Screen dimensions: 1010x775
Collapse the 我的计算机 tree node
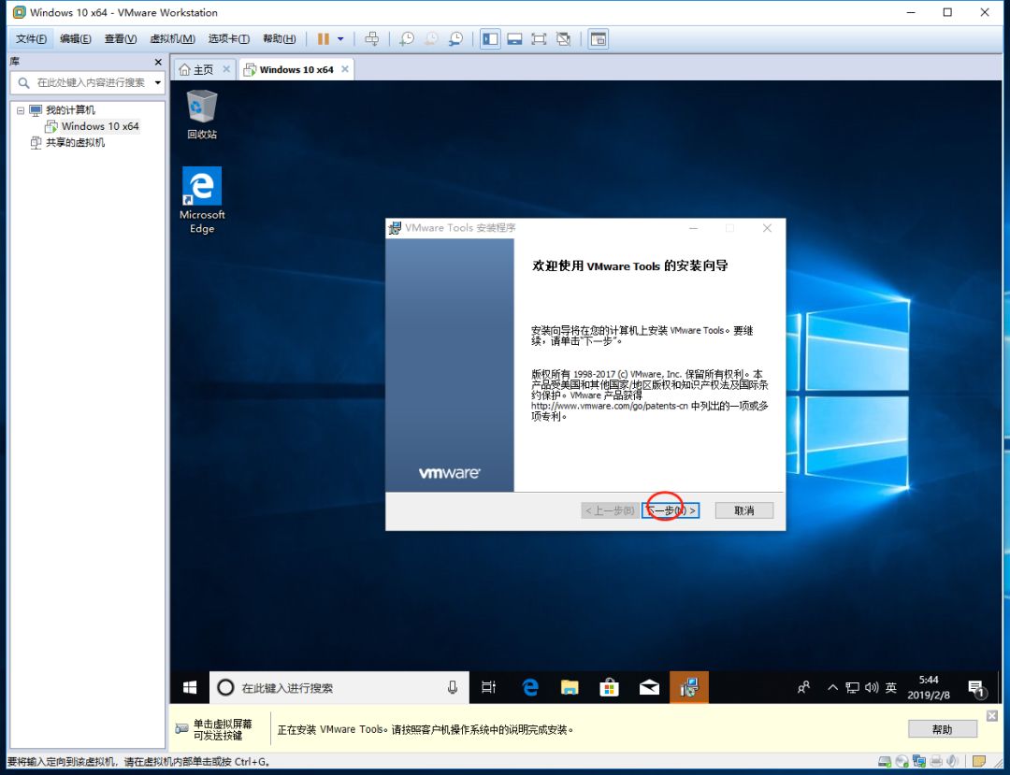tap(21, 110)
